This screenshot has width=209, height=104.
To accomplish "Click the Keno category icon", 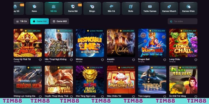I will [x=34, y=6].
